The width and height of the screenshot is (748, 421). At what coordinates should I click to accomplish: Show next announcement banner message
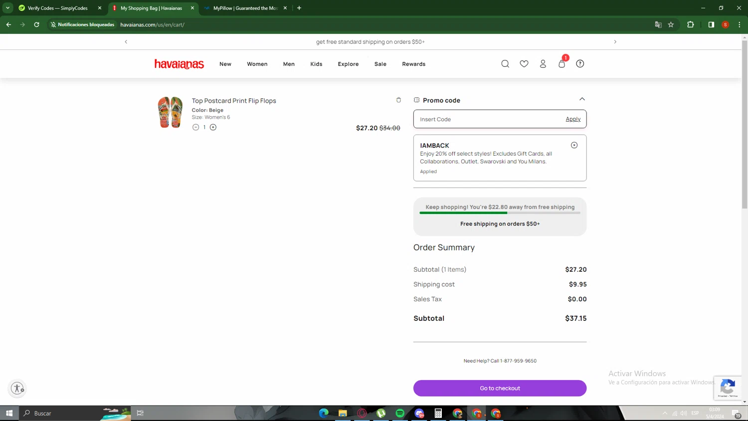pos(615,42)
